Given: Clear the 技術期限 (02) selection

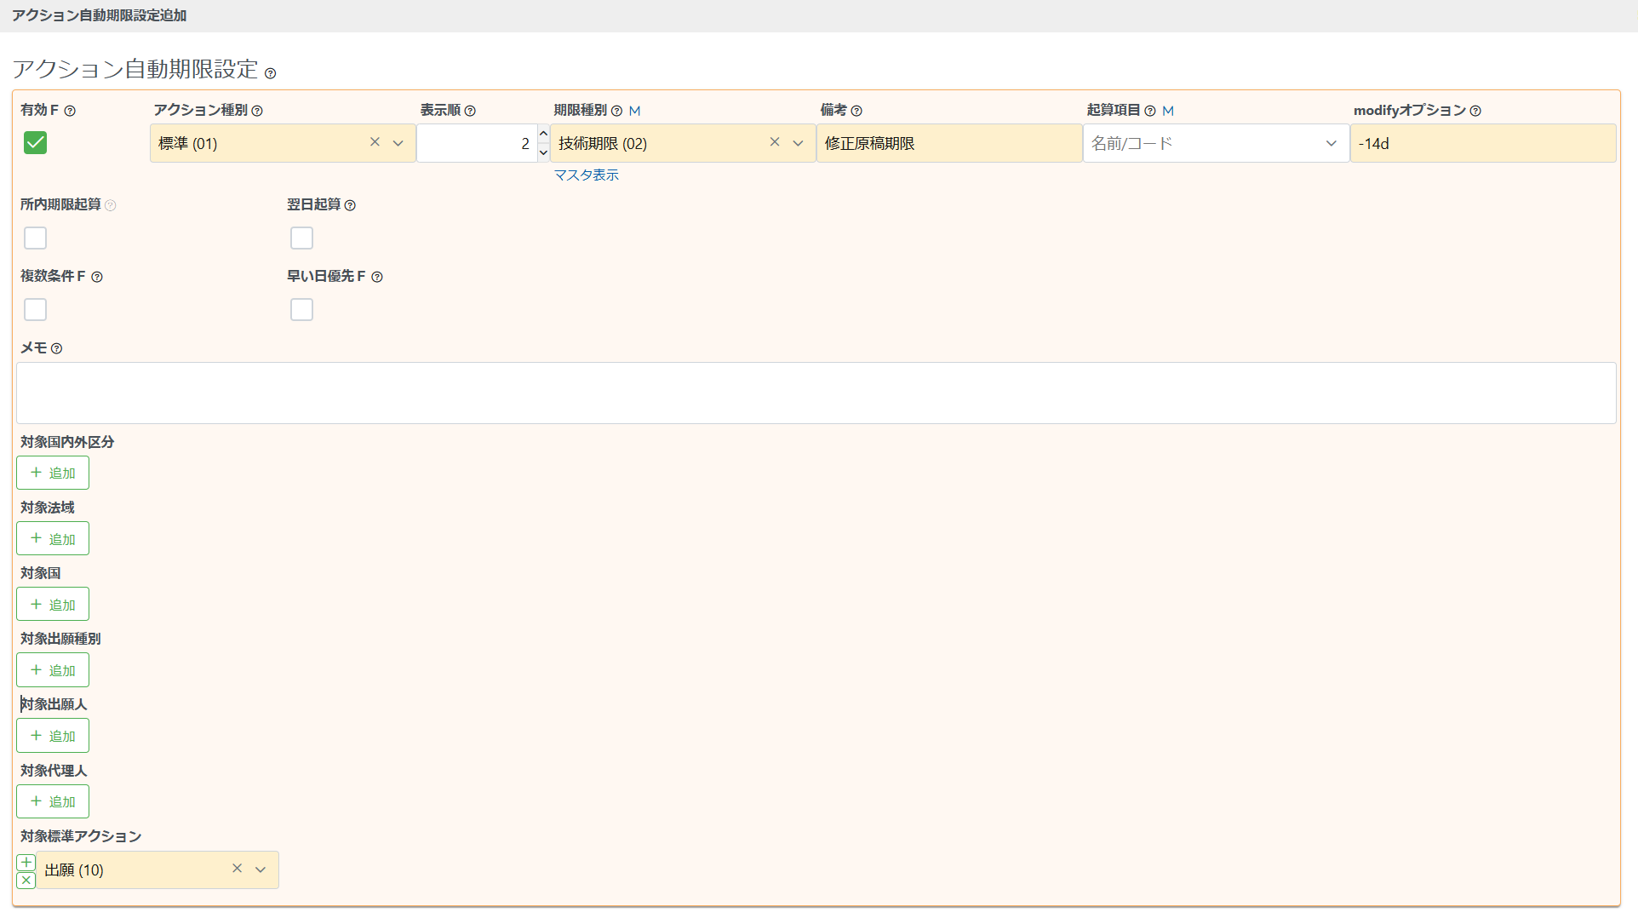Looking at the screenshot, I should 775,142.
